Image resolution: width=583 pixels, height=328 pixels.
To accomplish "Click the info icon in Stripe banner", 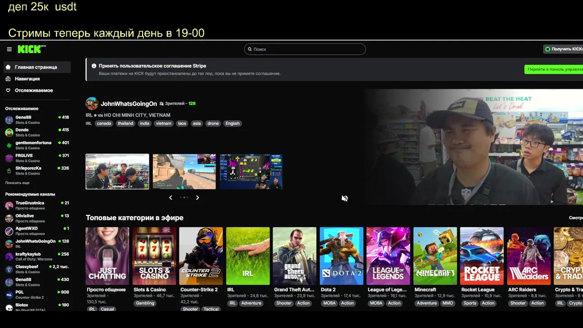I will [x=94, y=66].
